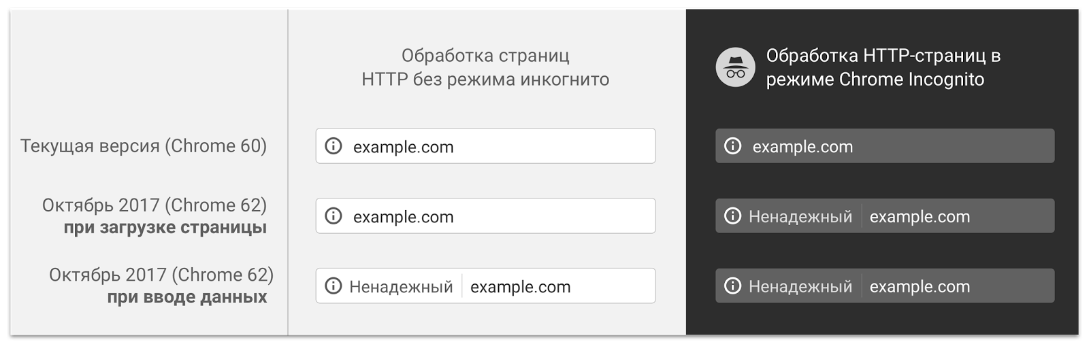The width and height of the screenshot is (1089, 344).
Task: Click 'Обработка HTTP-страниц в режиме Chrome Incognito' heading
Action: (883, 67)
